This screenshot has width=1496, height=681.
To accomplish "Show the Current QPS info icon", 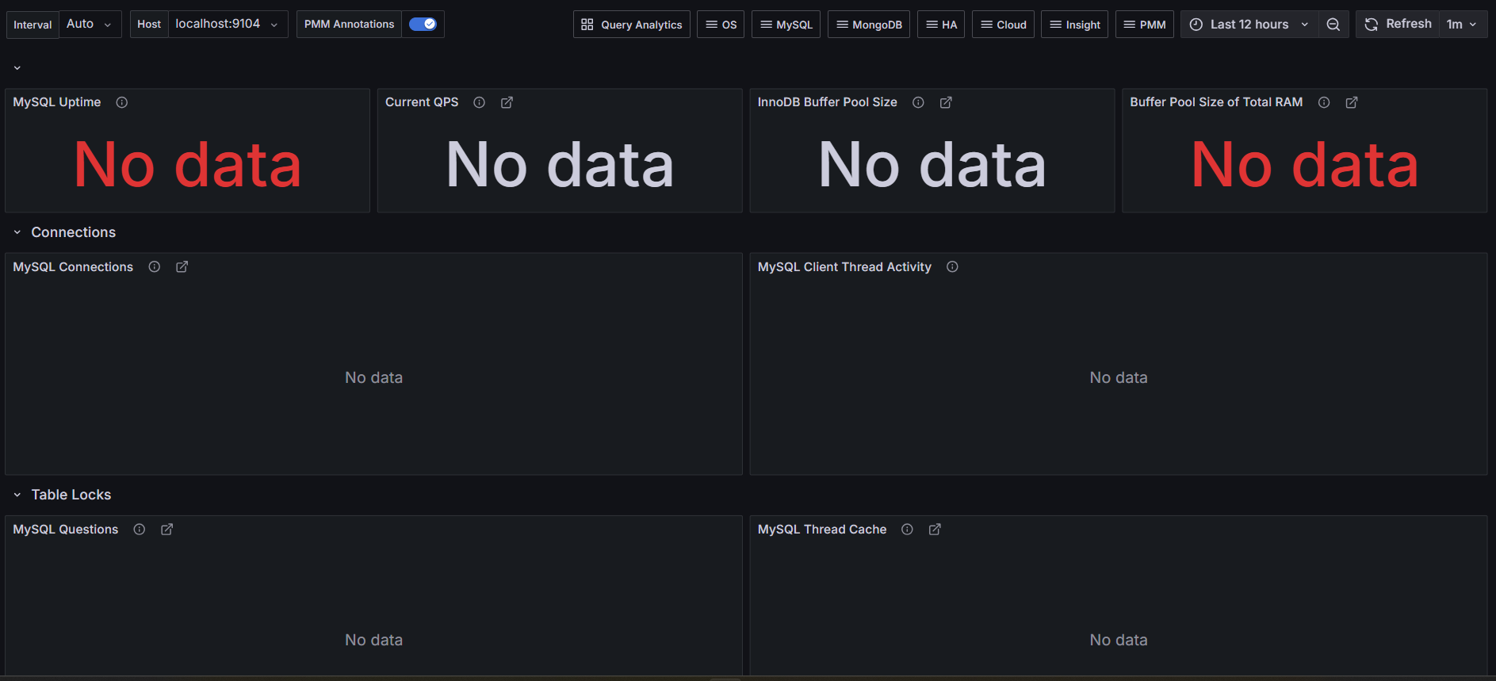I will 480,102.
